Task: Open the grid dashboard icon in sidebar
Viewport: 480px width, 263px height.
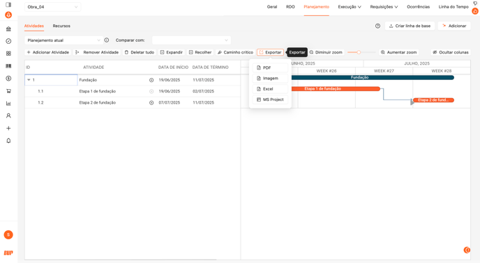Action: click(x=8, y=54)
